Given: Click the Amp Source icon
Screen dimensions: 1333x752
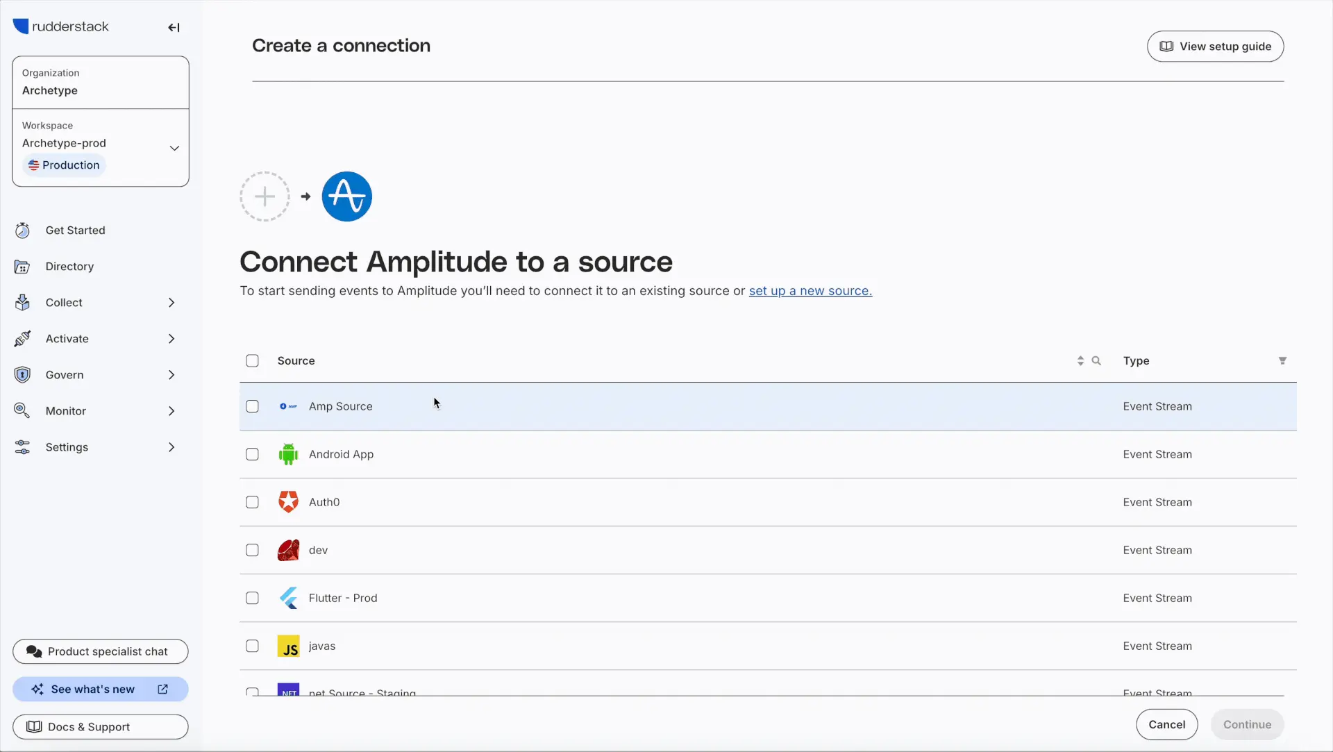Looking at the screenshot, I should (x=288, y=406).
